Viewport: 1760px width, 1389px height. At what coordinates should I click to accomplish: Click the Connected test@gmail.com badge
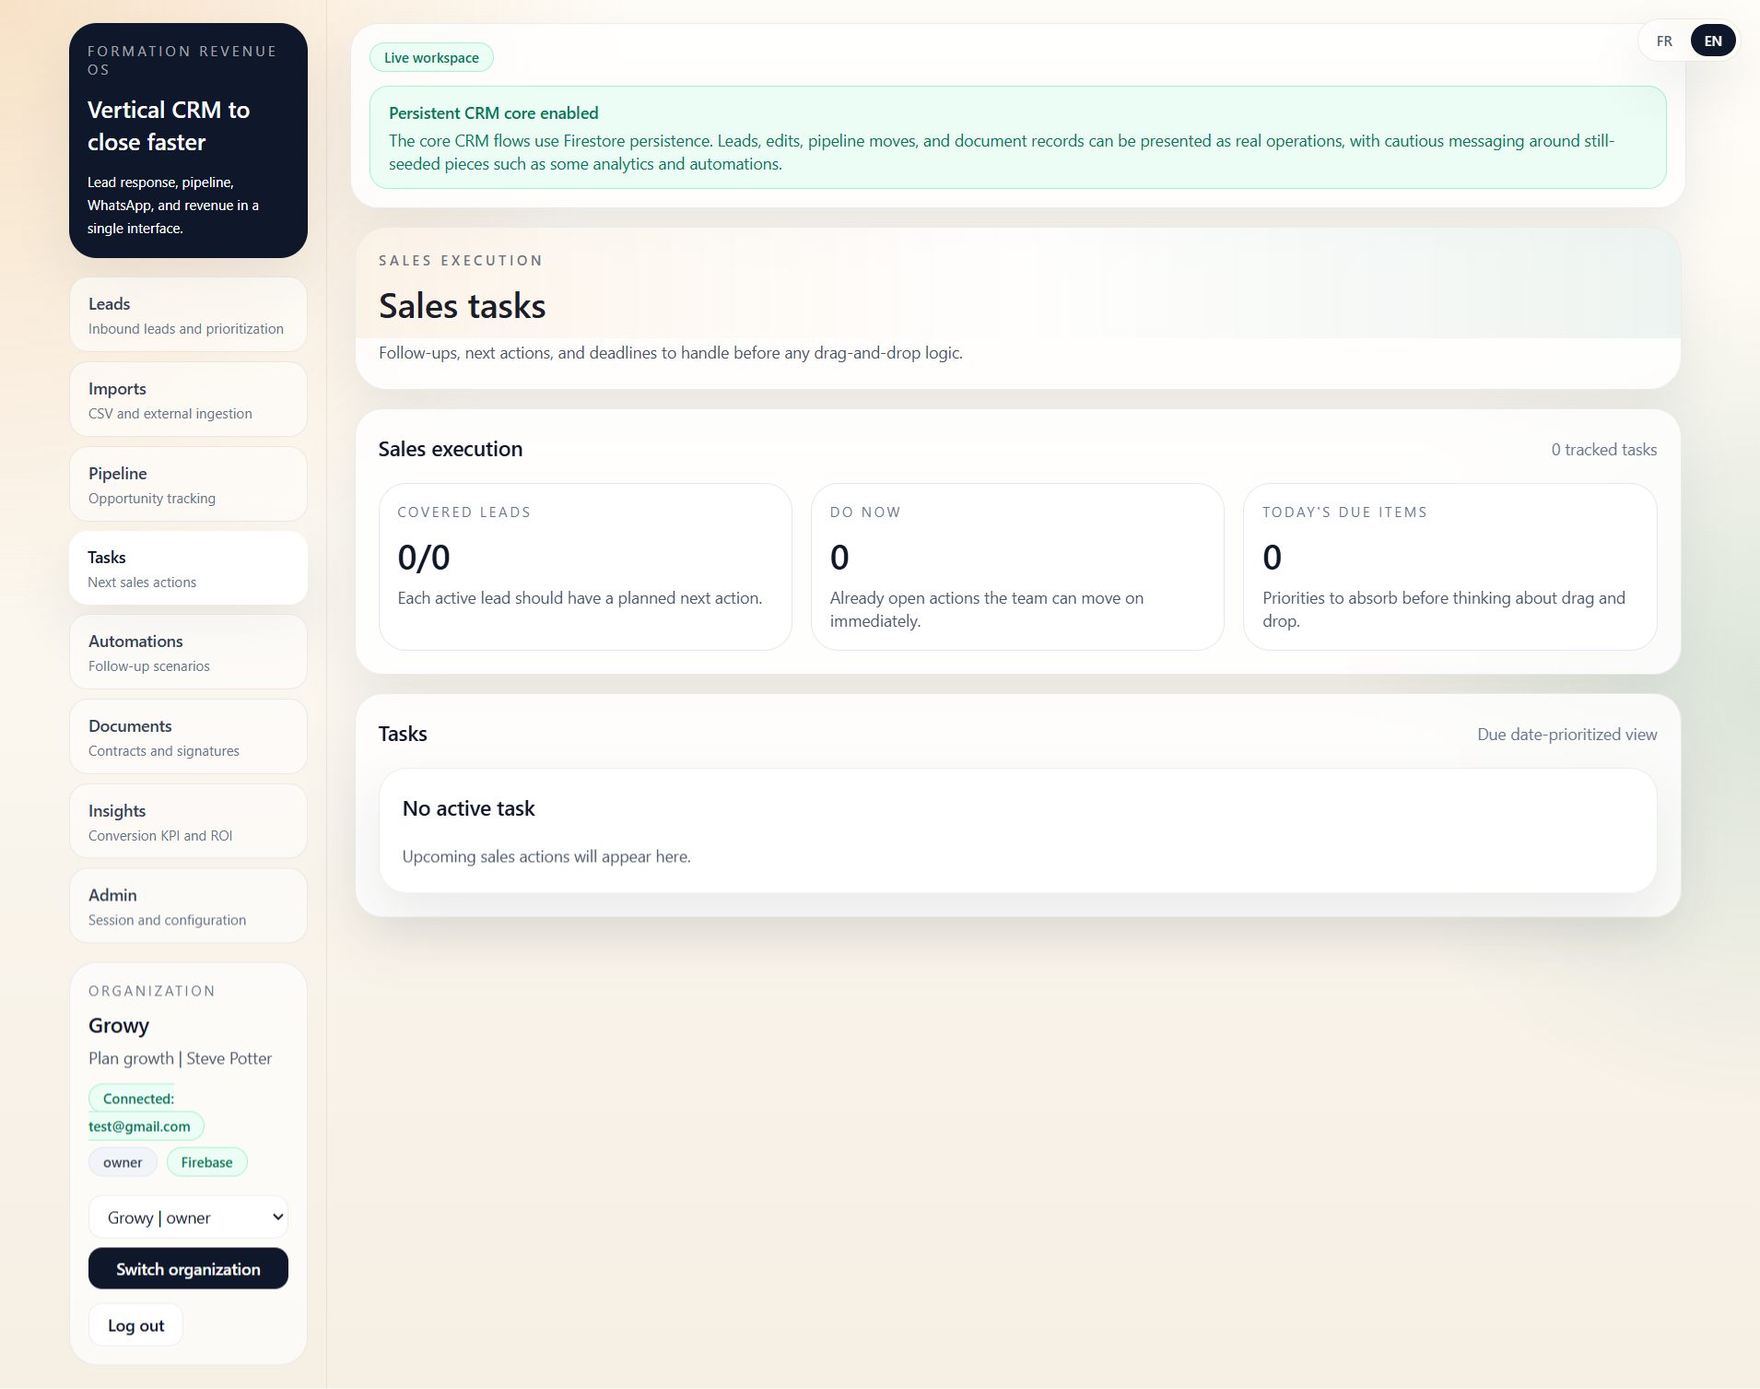click(x=145, y=1112)
